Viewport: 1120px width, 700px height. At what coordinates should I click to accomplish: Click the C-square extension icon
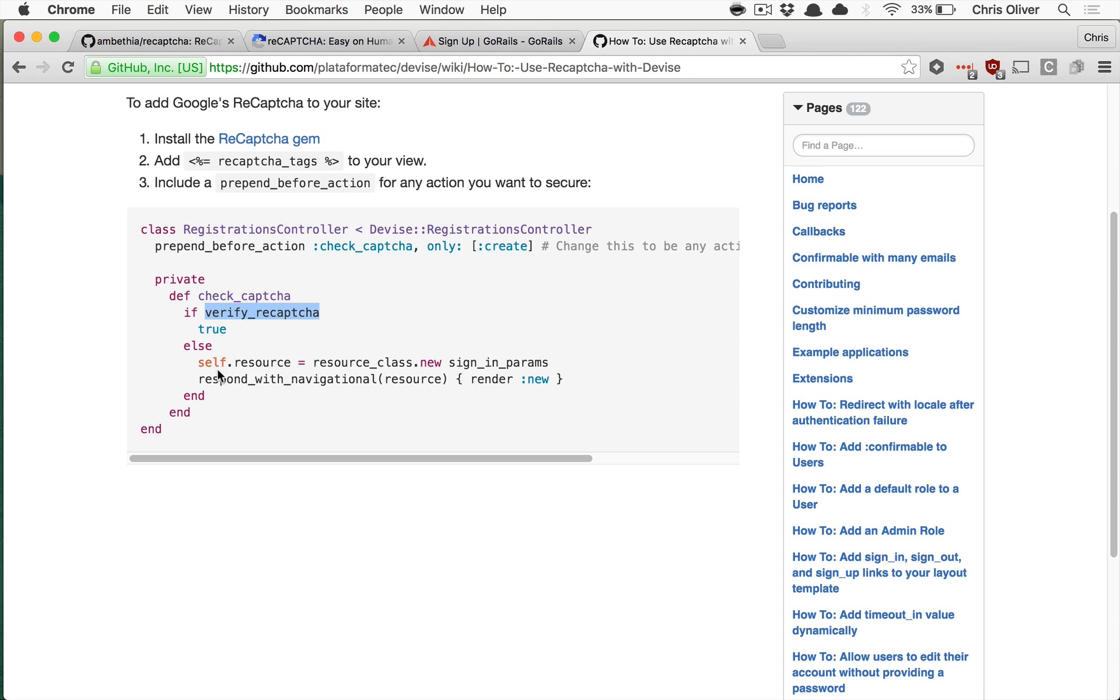pyautogui.click(x=1049, y=67)
